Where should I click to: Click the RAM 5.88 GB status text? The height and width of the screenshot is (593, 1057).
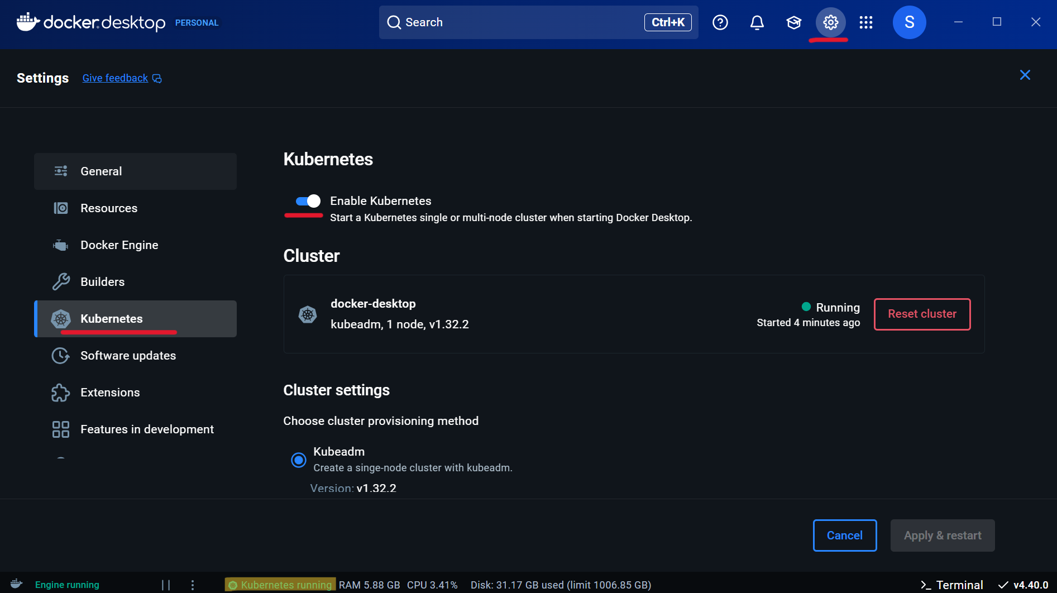click(369, 585)
